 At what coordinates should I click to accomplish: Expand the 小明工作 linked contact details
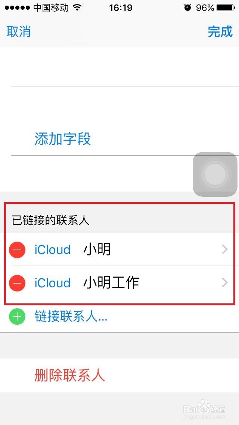pos(224,283)
